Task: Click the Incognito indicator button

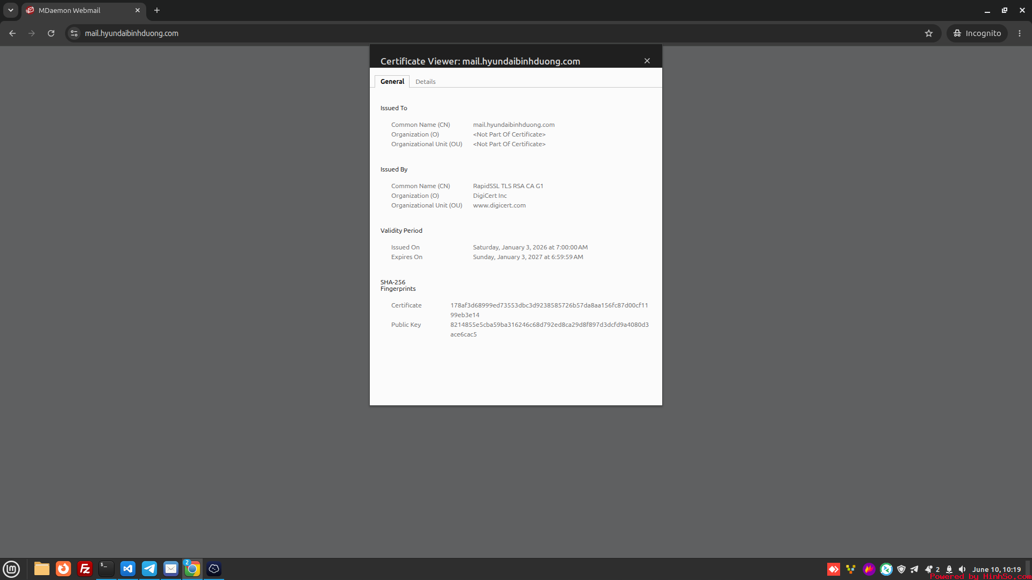Action: pyautogui.click(x=977, y=33)
